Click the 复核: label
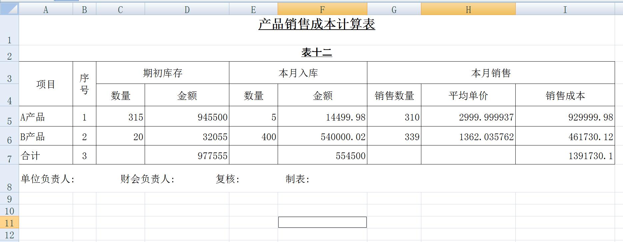Image resolution: width=623 pixels, height=242 pixels. point(228,179)
